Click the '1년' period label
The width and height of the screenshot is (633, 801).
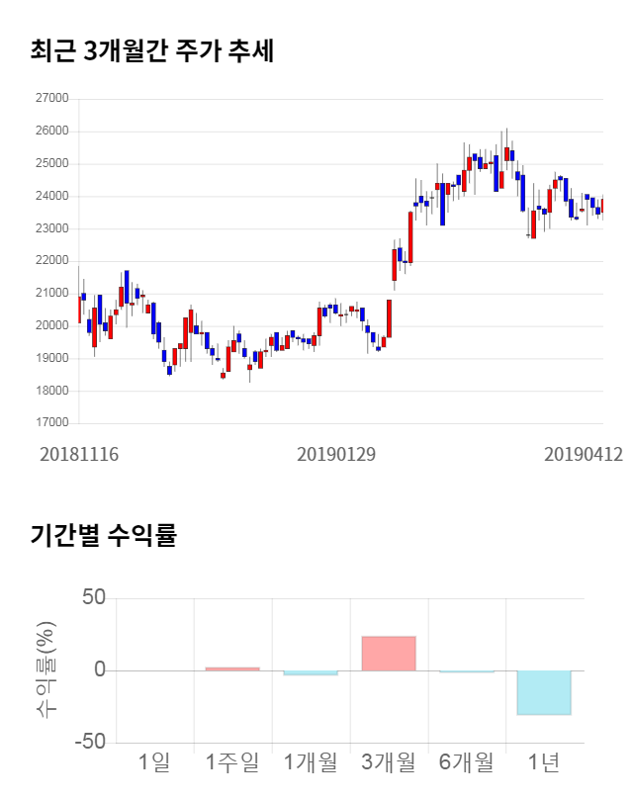pos(544,761)
